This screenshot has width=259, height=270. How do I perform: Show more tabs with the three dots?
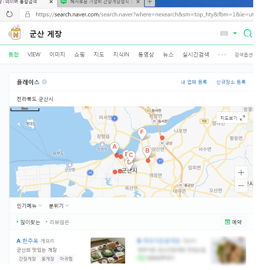(x=222, y=55)
